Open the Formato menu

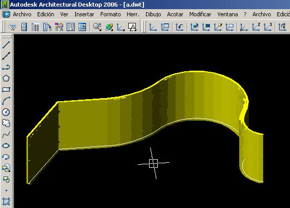(x=110, y=14)
